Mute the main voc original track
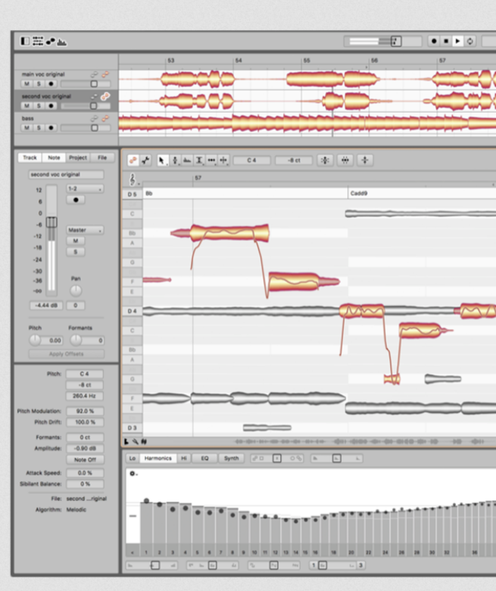This screenshot has width=496, height=591. (27, 84)
